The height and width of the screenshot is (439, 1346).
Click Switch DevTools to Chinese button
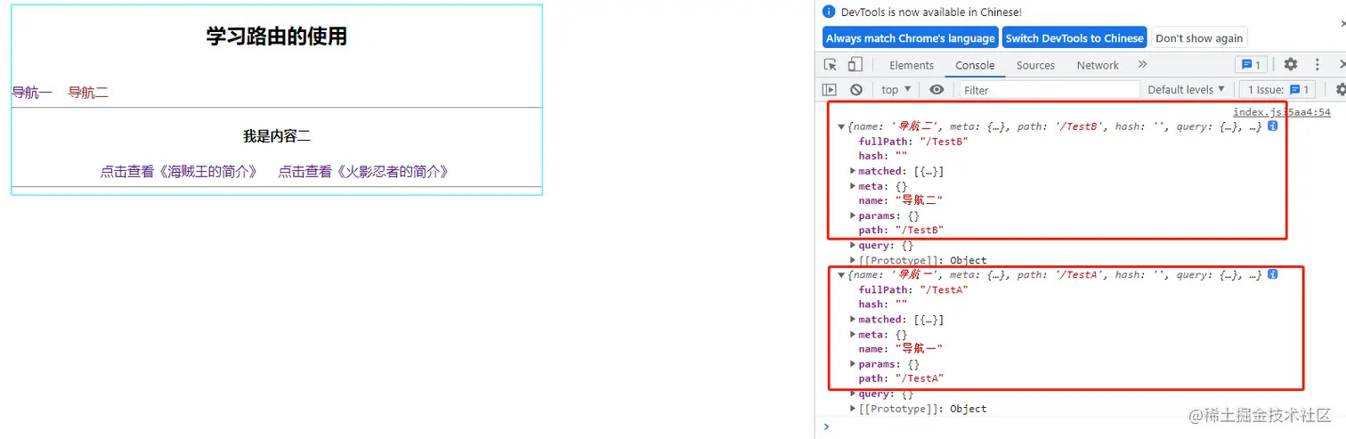(1074, 38)
